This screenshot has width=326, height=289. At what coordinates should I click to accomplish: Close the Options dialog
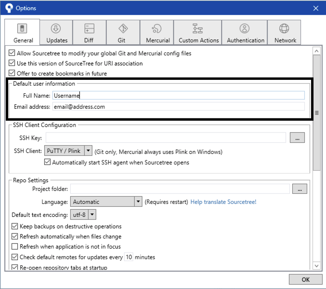316,8
